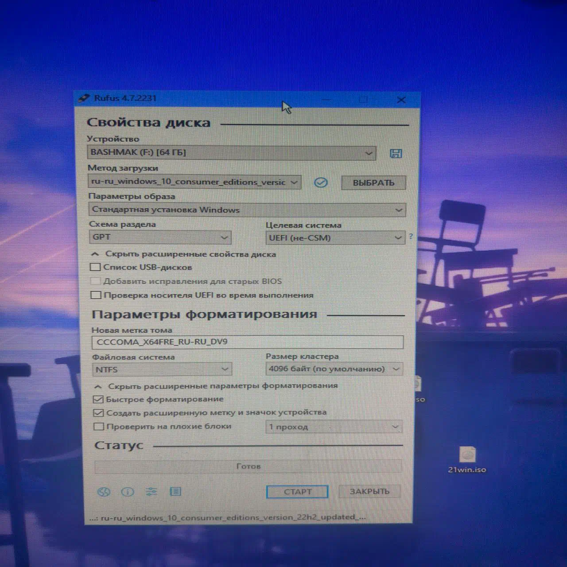Viewport: 567px width, 567px height.
Task: Open the about info icon
Action: (128, 492)
